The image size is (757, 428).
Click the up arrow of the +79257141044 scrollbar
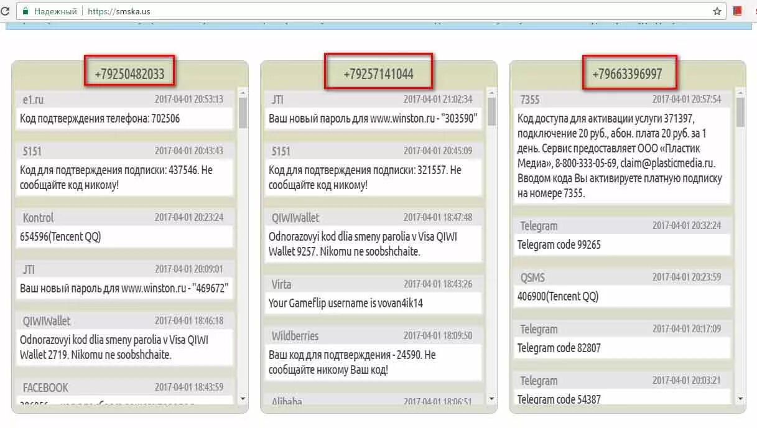[491, 93]
